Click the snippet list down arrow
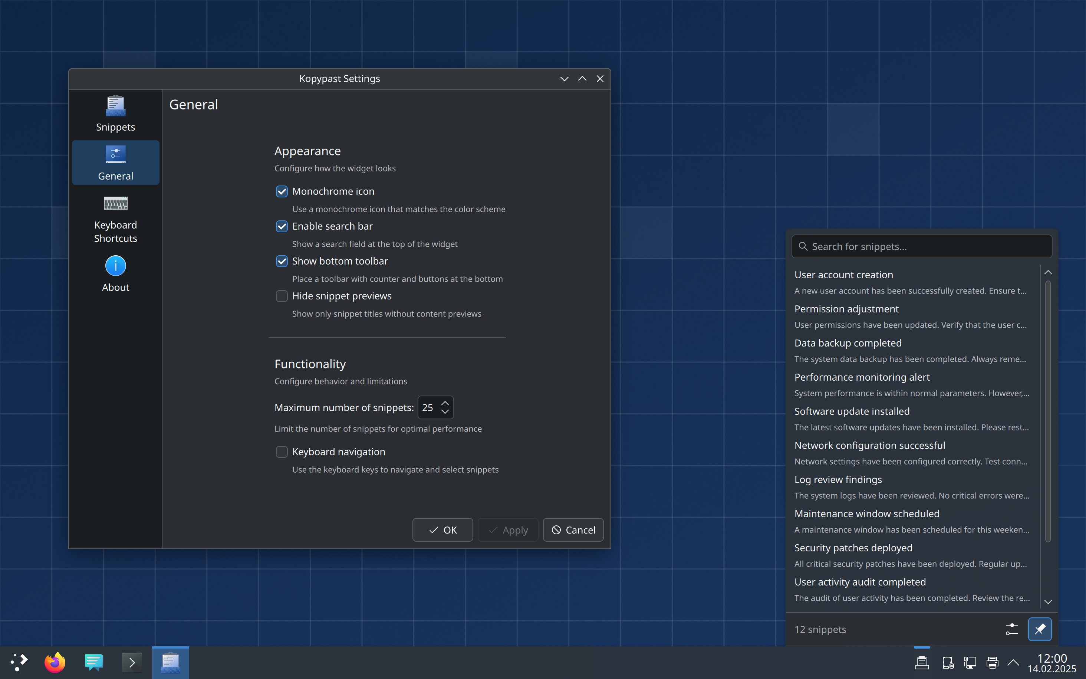 point(1048,602)
